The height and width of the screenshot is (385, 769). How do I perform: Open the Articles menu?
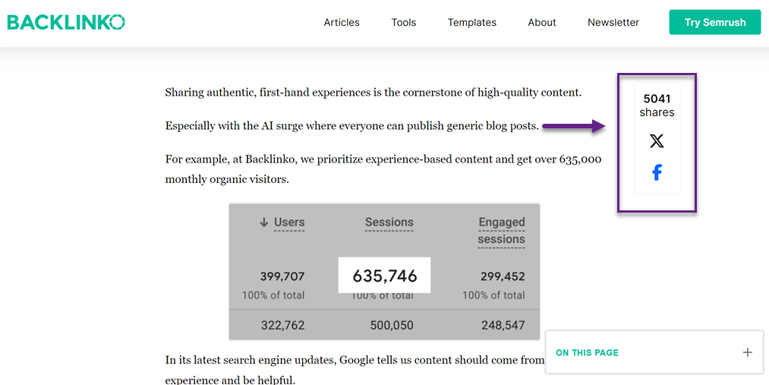point(342,23)
